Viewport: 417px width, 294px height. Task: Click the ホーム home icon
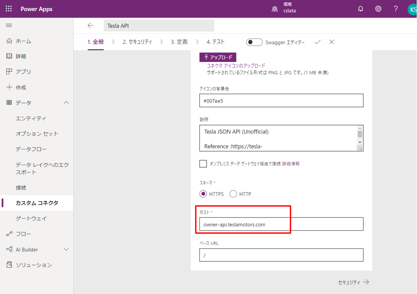click(9, 41)
